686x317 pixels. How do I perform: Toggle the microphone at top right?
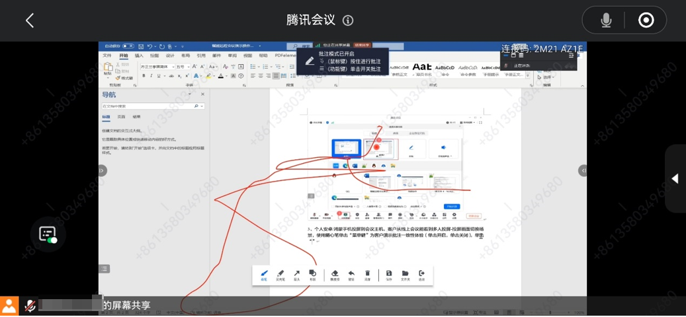coord(606,20)
